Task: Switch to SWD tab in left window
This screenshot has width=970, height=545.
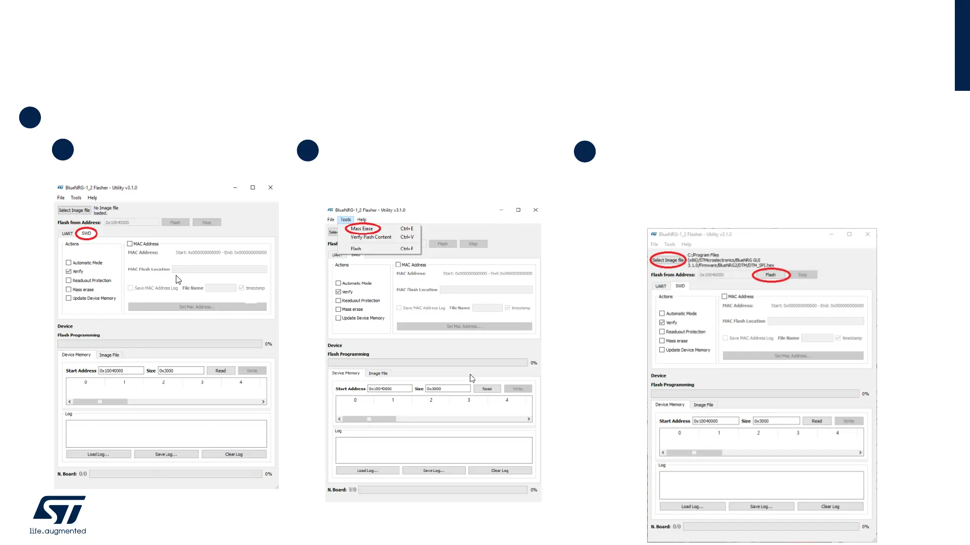Action: pos(86,234)
